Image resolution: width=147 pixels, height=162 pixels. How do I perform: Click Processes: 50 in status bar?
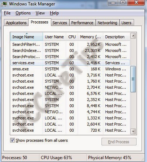tap(14, 158)
